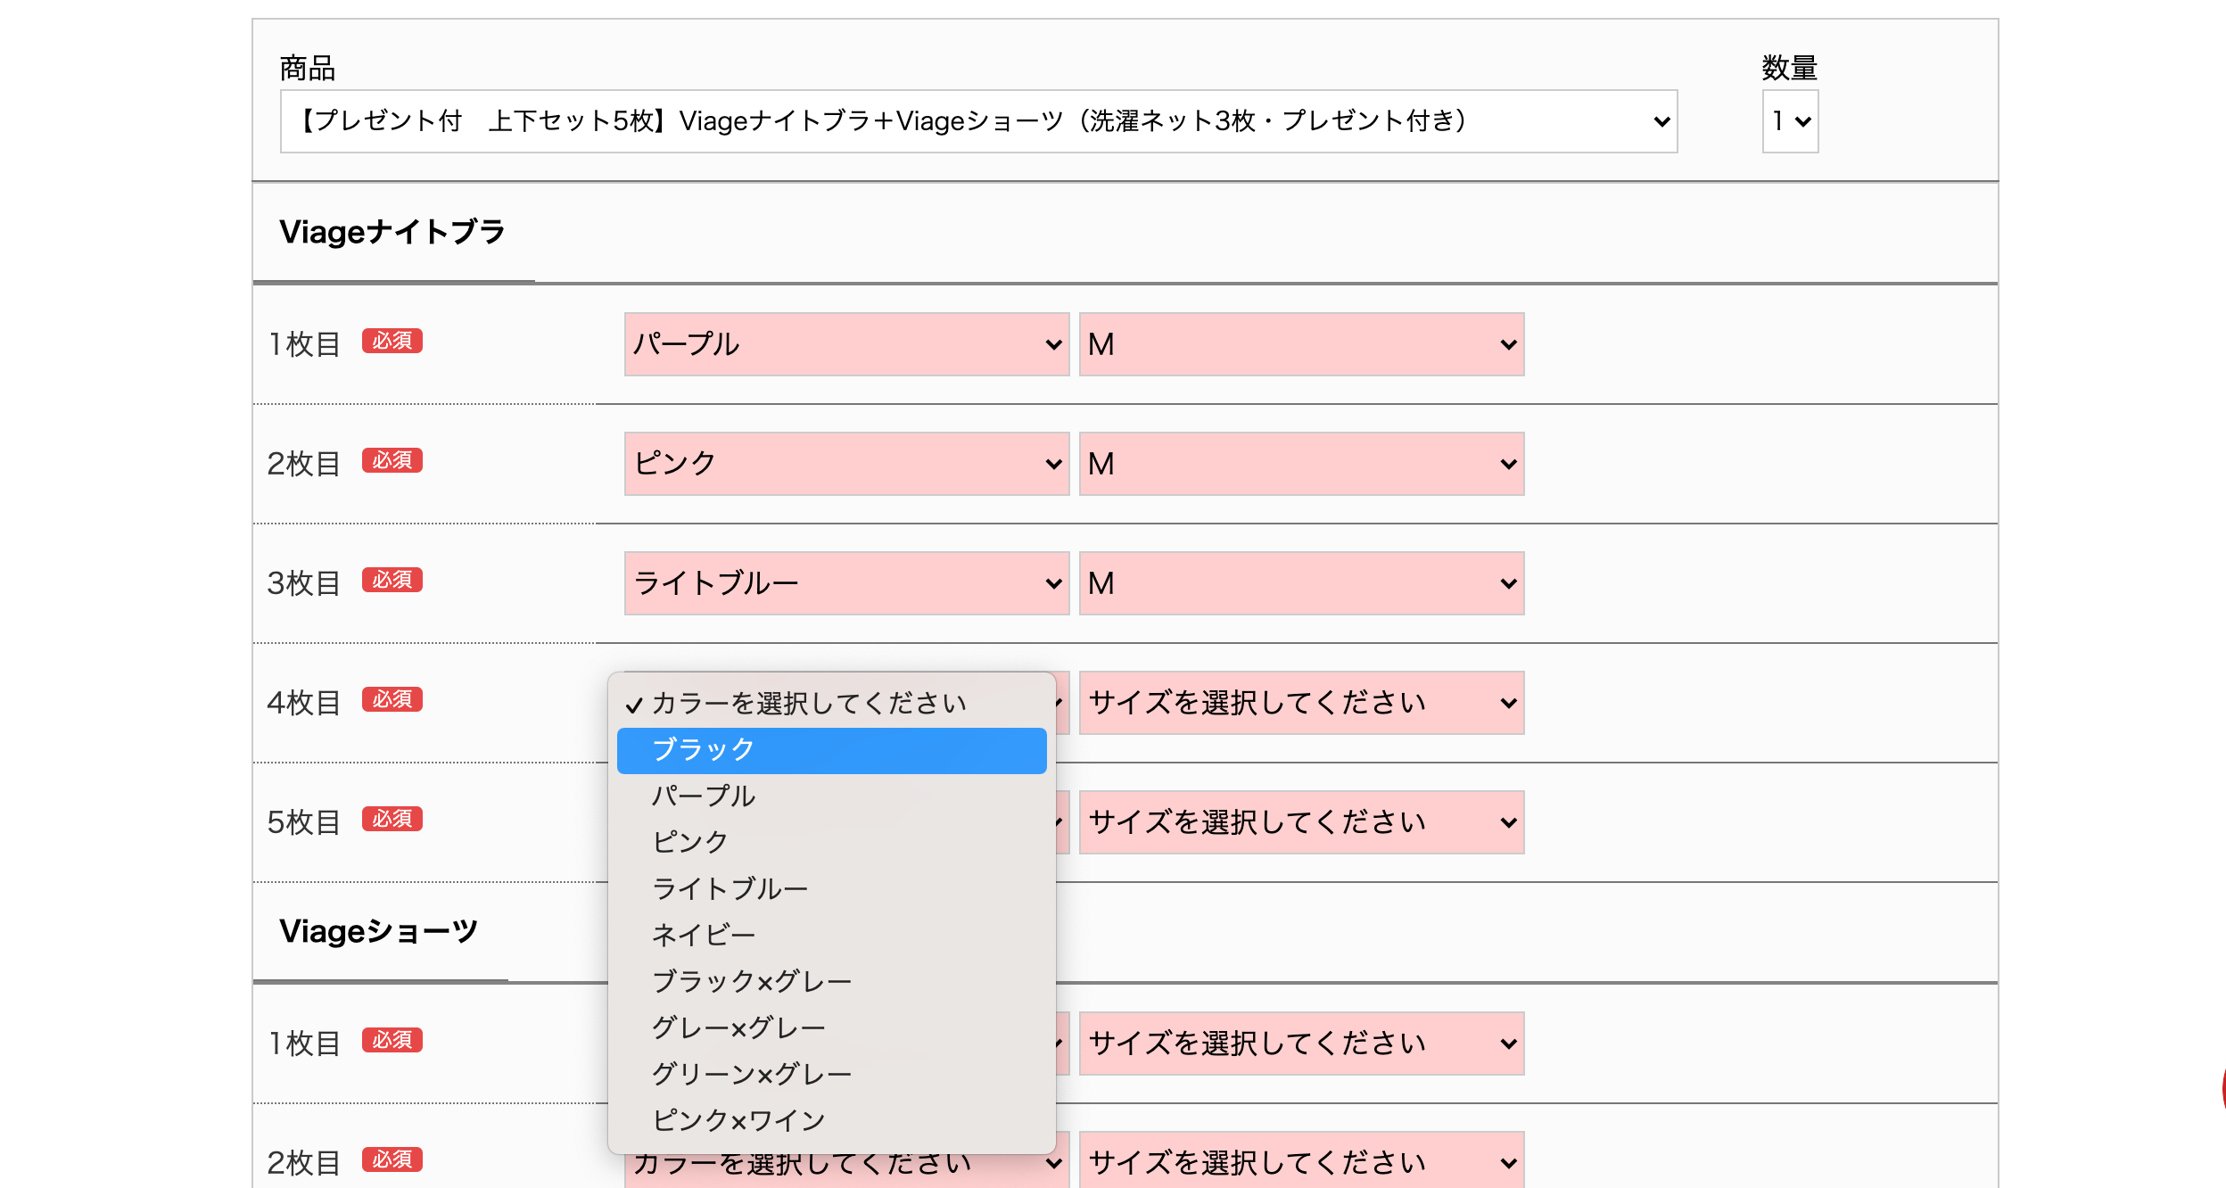Open nightbra 4枚目 size dropdown
Image resolution: width=2226 pixels, height=1188 pixels.
pyautogui.click(x=1301, y=703)
